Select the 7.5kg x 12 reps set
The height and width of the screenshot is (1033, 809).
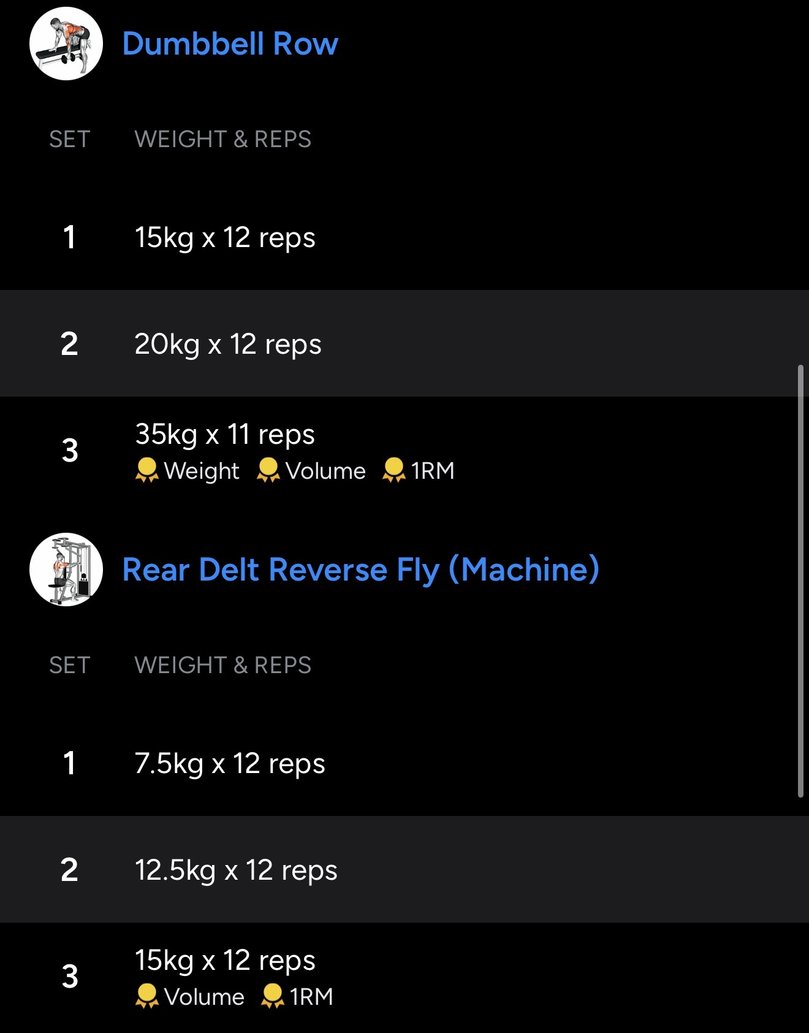pos(230,763)
